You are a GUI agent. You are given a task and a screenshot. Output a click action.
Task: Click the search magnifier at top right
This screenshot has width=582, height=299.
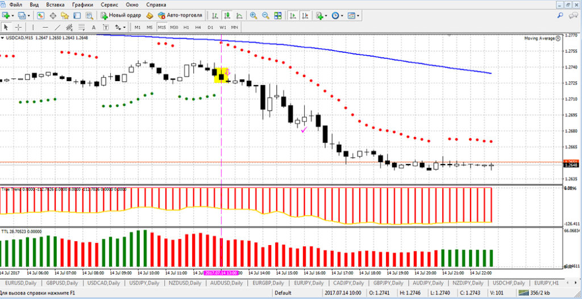(x=560, y=15)
